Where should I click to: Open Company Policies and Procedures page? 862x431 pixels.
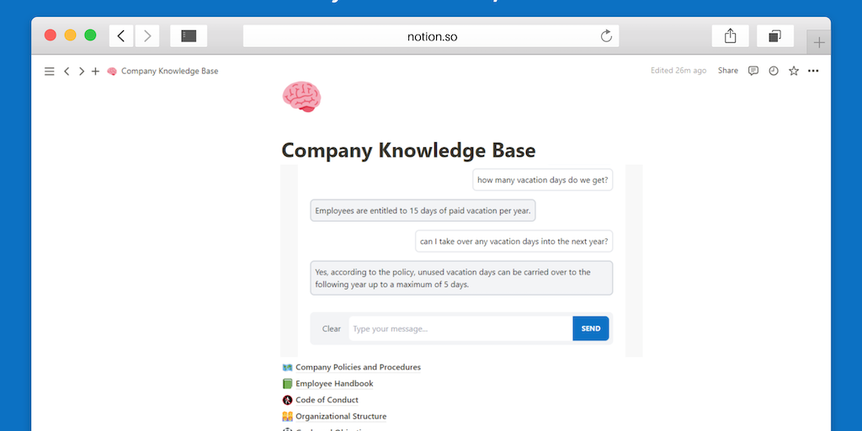[x=358, y=367]
